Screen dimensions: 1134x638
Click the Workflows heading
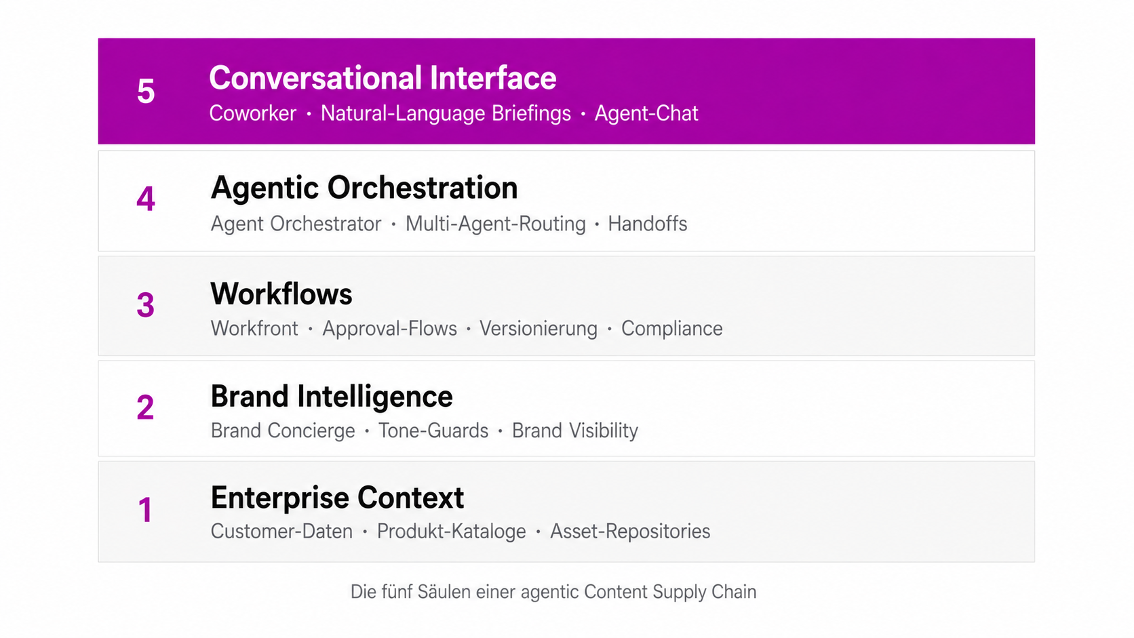(x=281, y=294)
